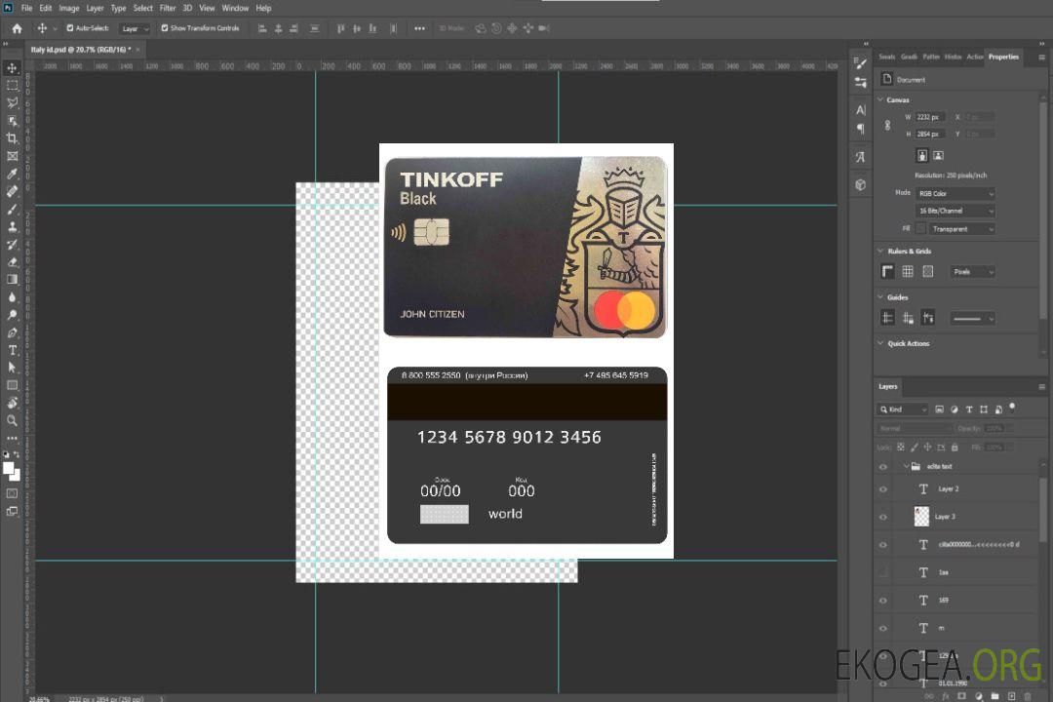Click the Home icon in options bar
Screen dimensions: 1053x702
(x=17, y=28)
